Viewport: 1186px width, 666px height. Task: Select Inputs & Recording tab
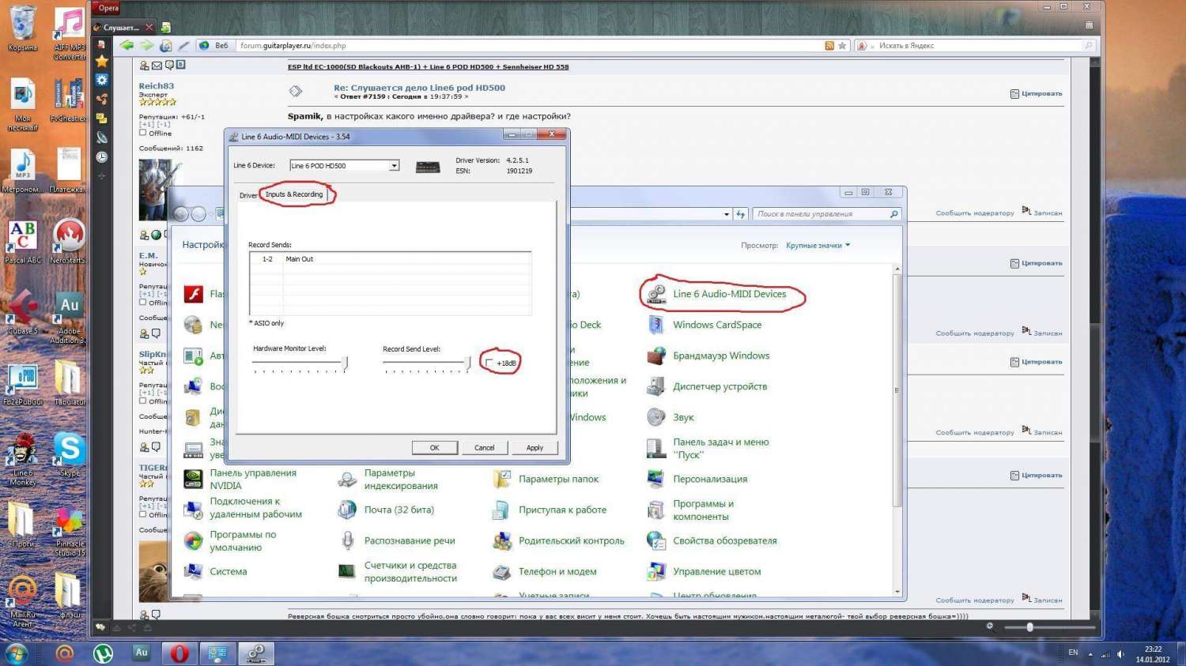294,194
